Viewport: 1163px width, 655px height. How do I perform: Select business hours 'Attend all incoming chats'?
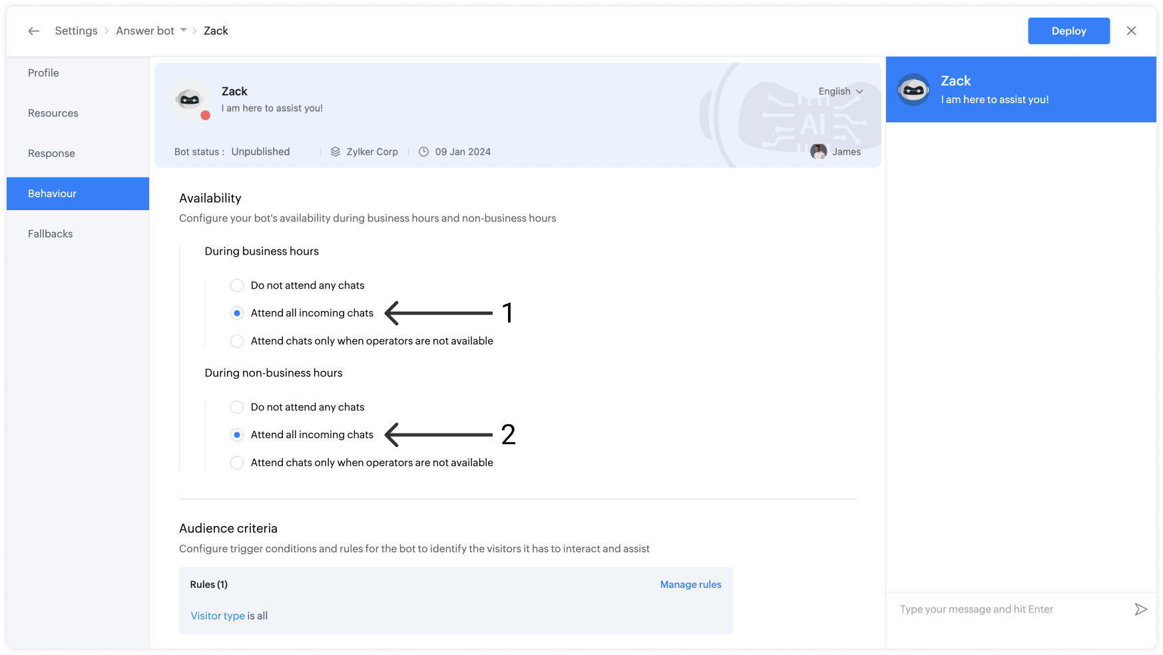pyautogui.click(x=237, y=313)
